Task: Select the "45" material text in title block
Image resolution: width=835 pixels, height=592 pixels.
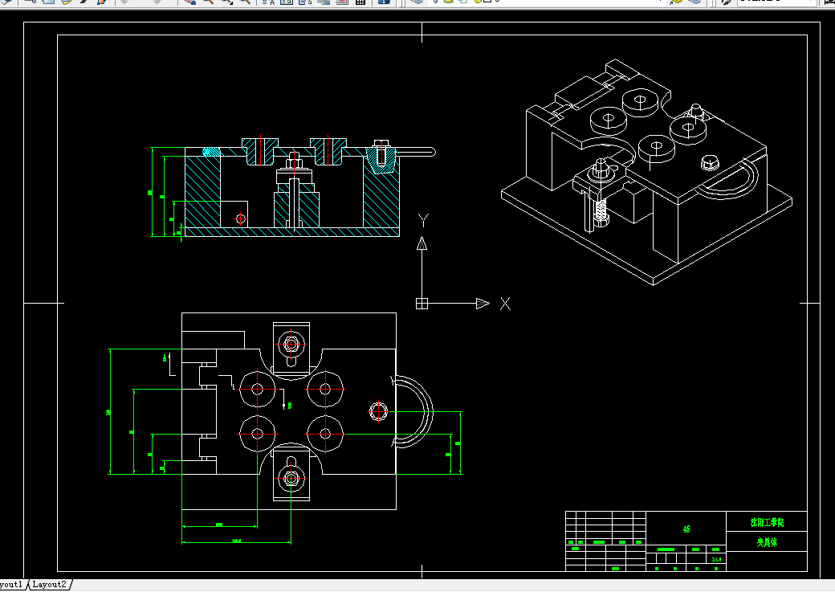Action: tap(686, 529)
